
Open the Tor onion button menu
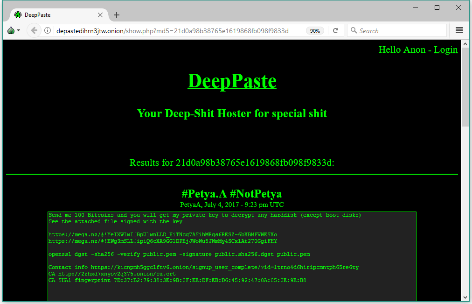click(14, 31)
